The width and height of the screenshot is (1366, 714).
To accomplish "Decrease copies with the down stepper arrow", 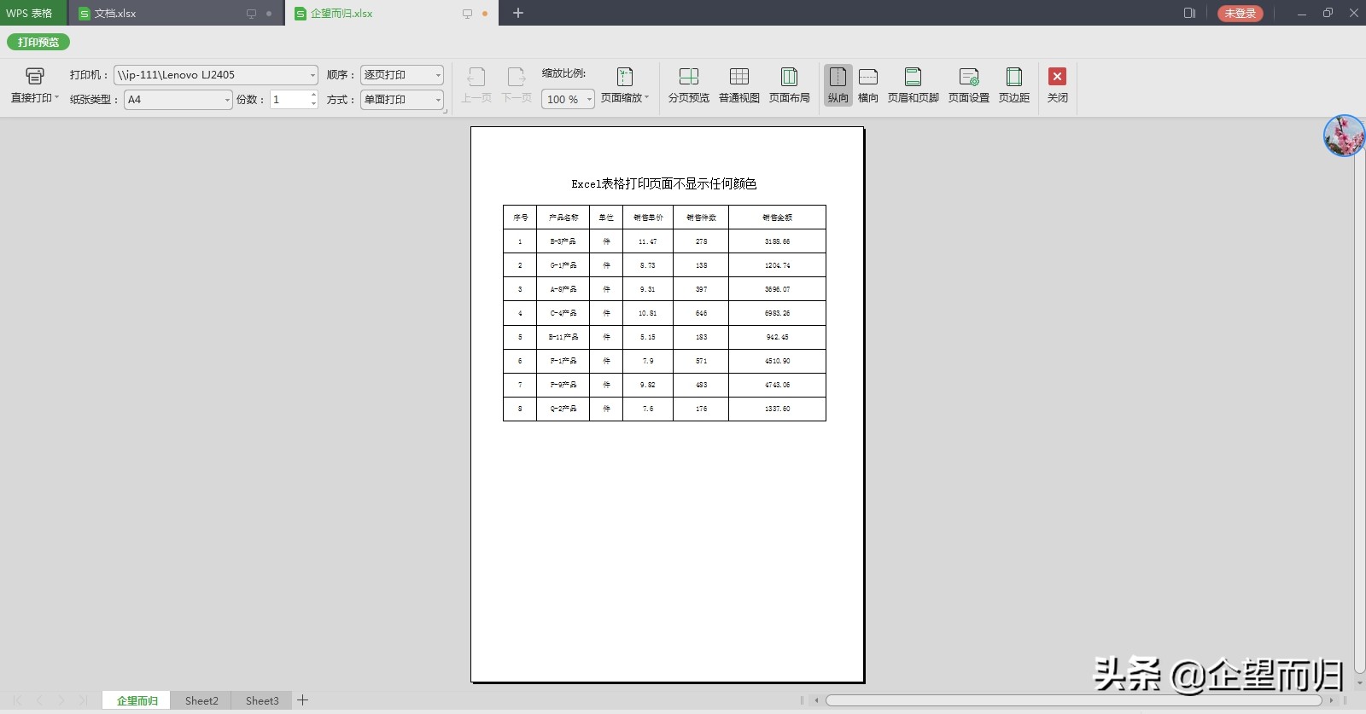I will coord(313,105).
